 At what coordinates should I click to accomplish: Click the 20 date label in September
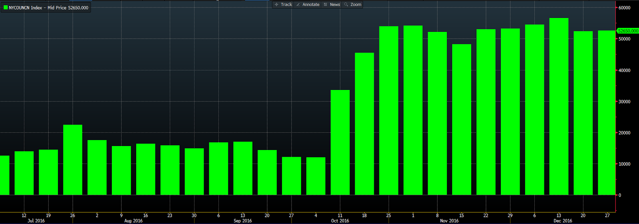pos(267,215)
